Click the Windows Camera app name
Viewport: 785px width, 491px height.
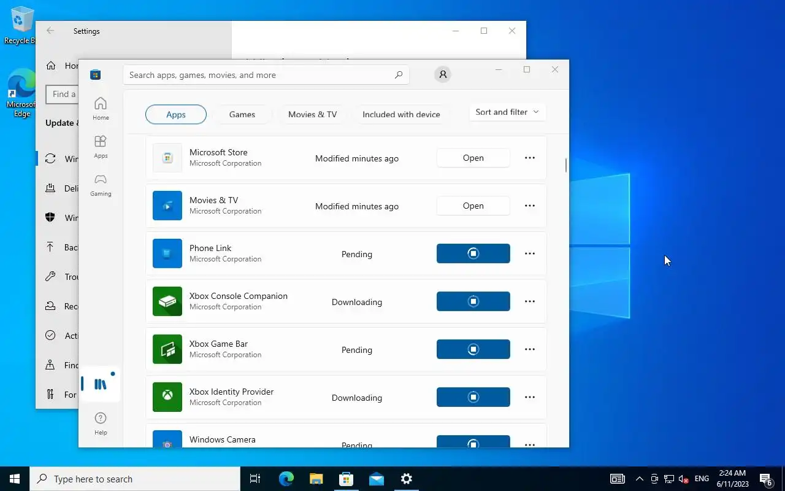click(223, 439)
